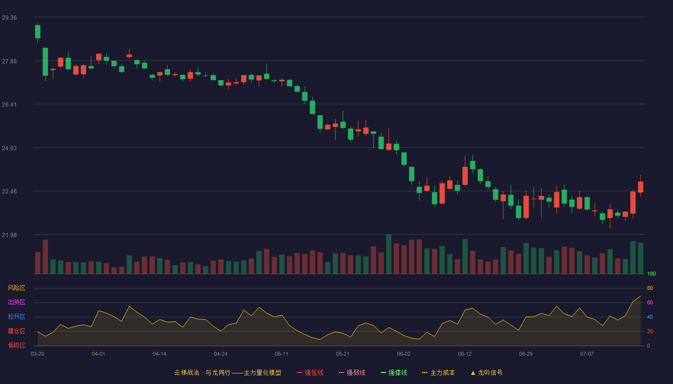Click the 低吸区 zone label

[16, 345]
